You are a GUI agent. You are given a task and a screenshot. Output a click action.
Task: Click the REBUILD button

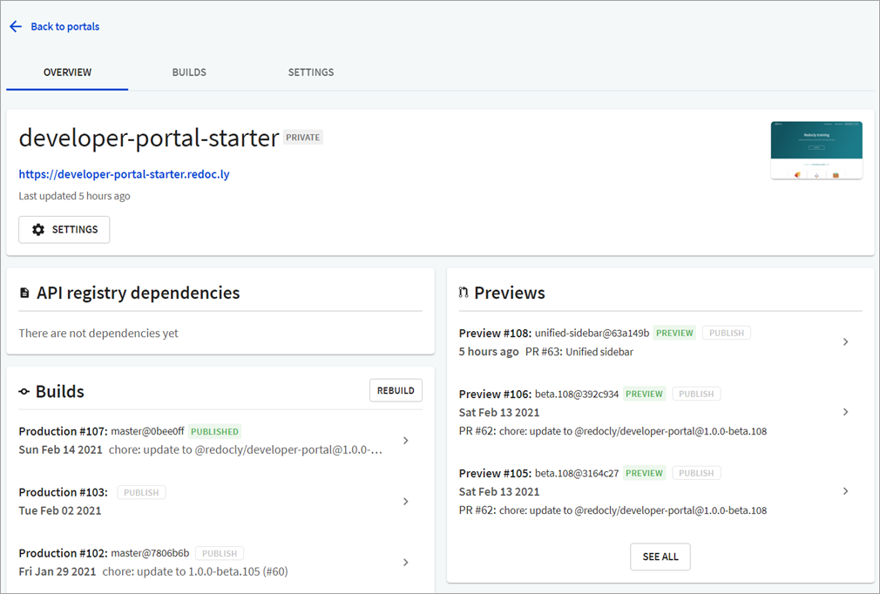[396, 390]
